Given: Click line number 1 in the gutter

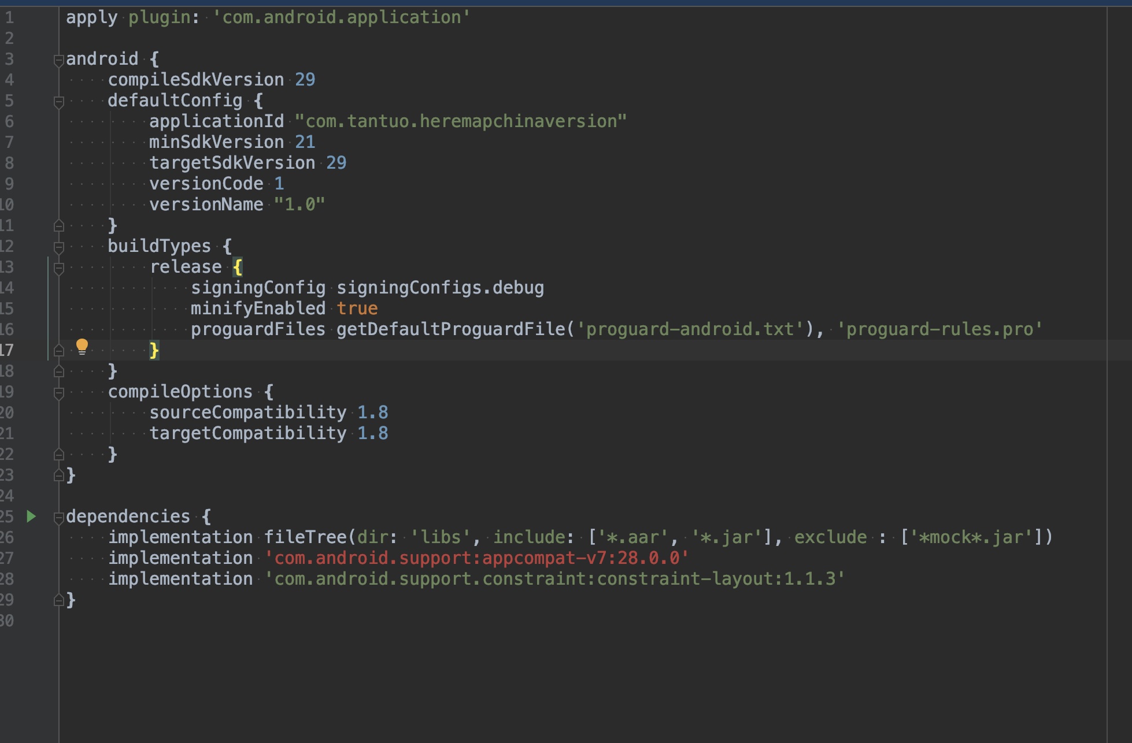Looking at the screenshot, I should click(x=9, y=17).
